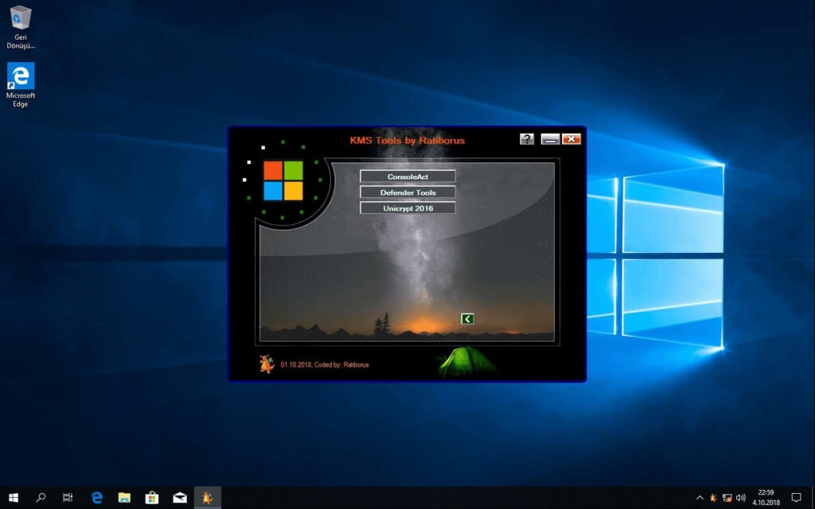Minimize the KMS Tools window

pos(550,139)
